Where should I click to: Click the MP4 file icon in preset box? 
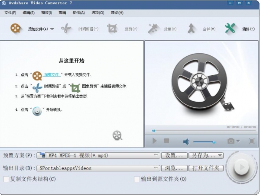(43, 155)
